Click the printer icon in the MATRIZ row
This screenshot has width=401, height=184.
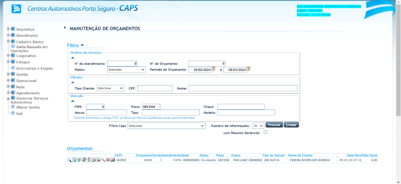[x=98, y=160]
